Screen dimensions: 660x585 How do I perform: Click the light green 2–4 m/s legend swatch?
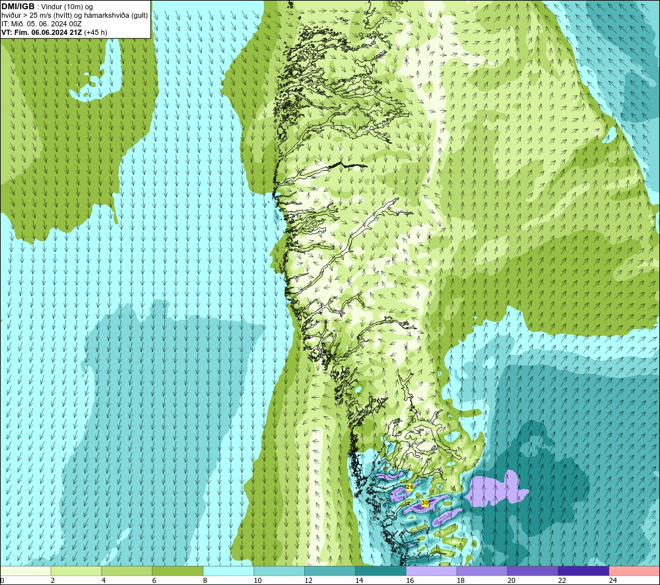(x=76, y=571)
